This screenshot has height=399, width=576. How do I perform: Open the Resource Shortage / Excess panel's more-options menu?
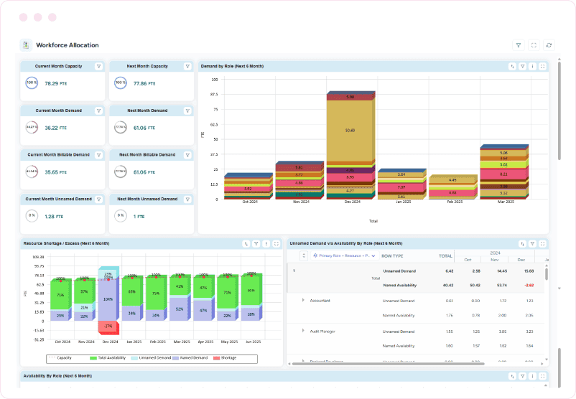(x=266, y=244)
